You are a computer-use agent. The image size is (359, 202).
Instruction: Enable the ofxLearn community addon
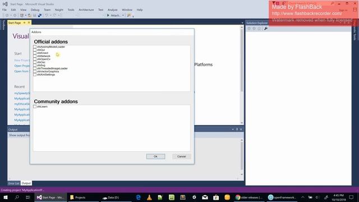(x=35, y=107)
